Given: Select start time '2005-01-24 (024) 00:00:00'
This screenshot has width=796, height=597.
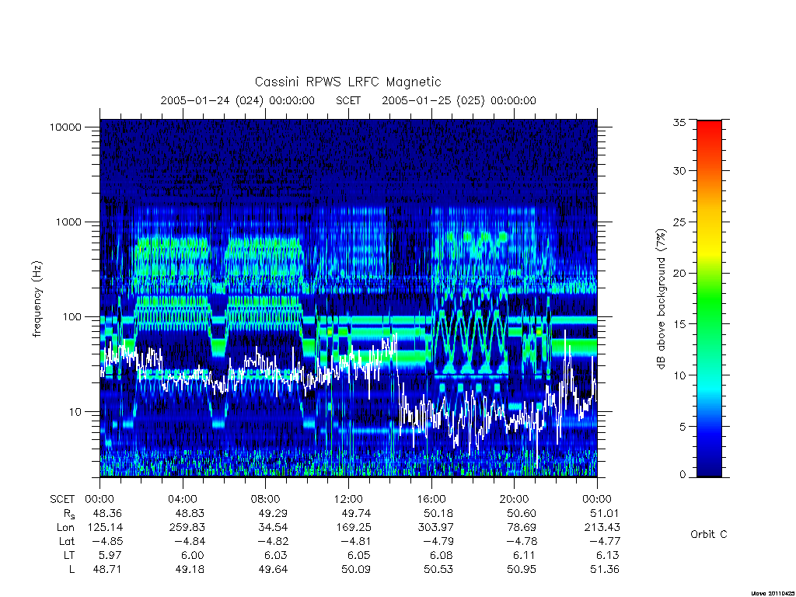Looking at the screenshot, I should [238, 100].
